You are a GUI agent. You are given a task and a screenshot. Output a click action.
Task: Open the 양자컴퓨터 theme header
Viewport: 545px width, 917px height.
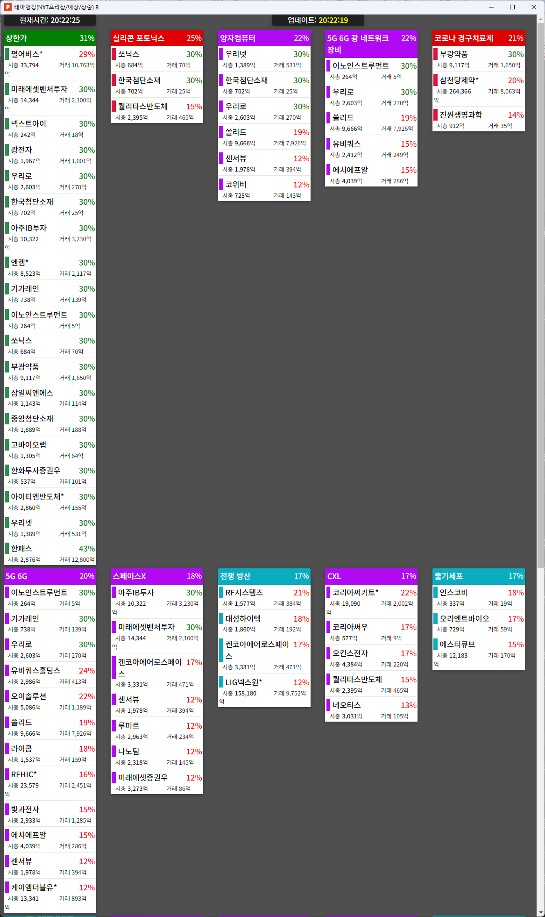[x=264, y=38]
